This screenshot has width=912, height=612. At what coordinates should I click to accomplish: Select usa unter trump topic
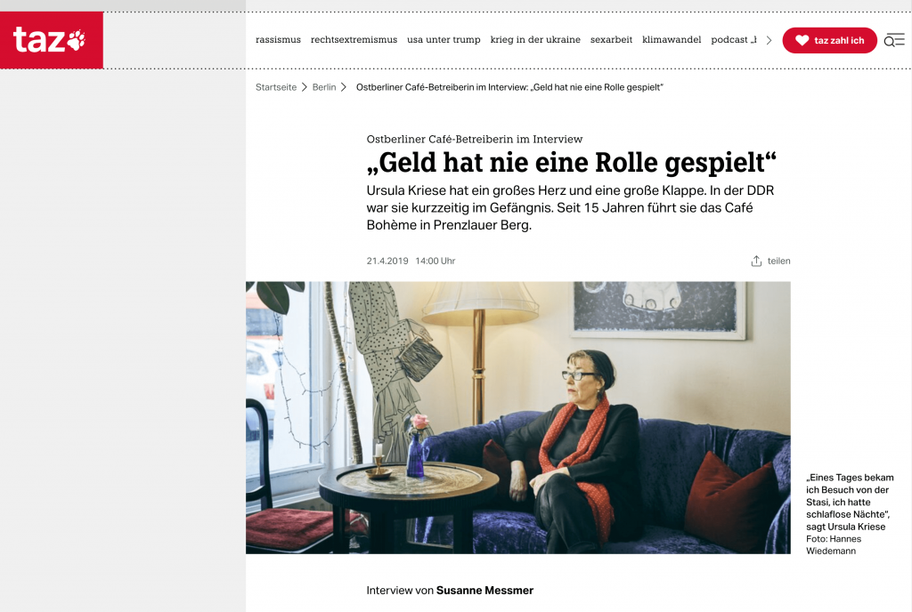(444, 39)
